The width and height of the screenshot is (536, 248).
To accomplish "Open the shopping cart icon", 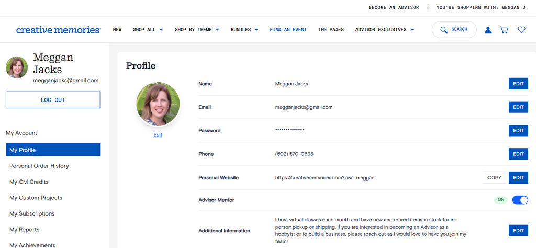I will pyautogui.click(x=504, y=30).
